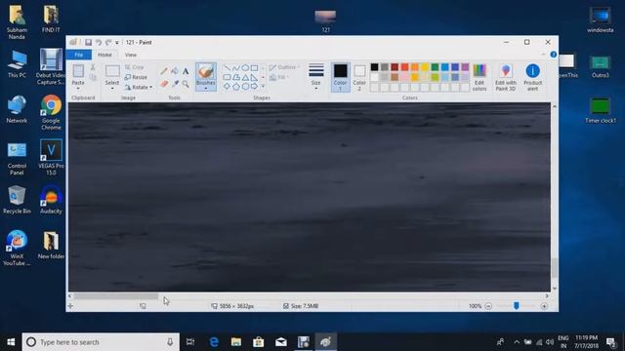Click the Copy icon in Clipboard group
The image size is (625, 351).
[93, 78]
